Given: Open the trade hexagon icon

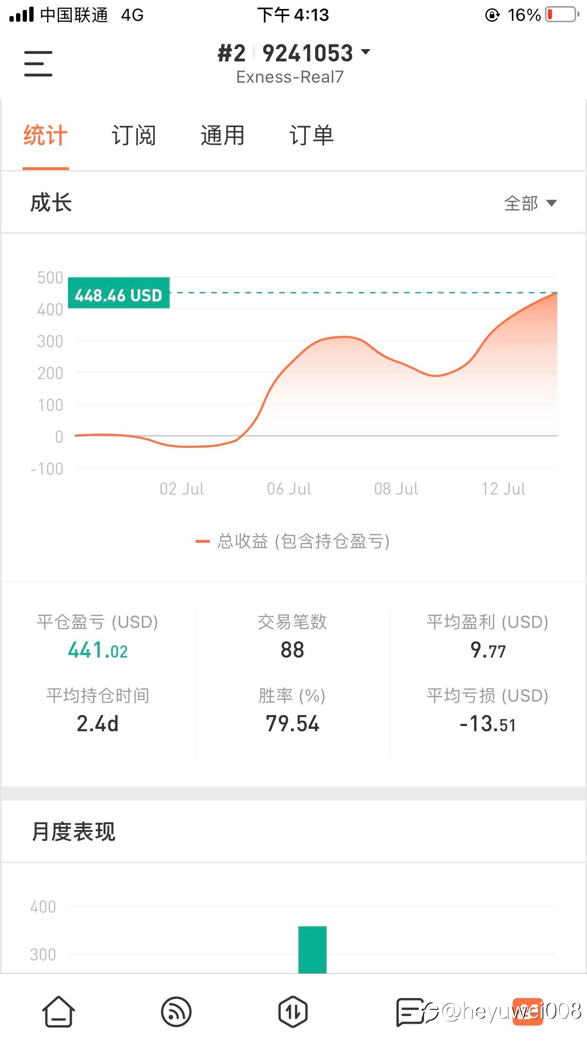Looking at the screenshot, I should pyautogui.click(x=293, y=1012).
